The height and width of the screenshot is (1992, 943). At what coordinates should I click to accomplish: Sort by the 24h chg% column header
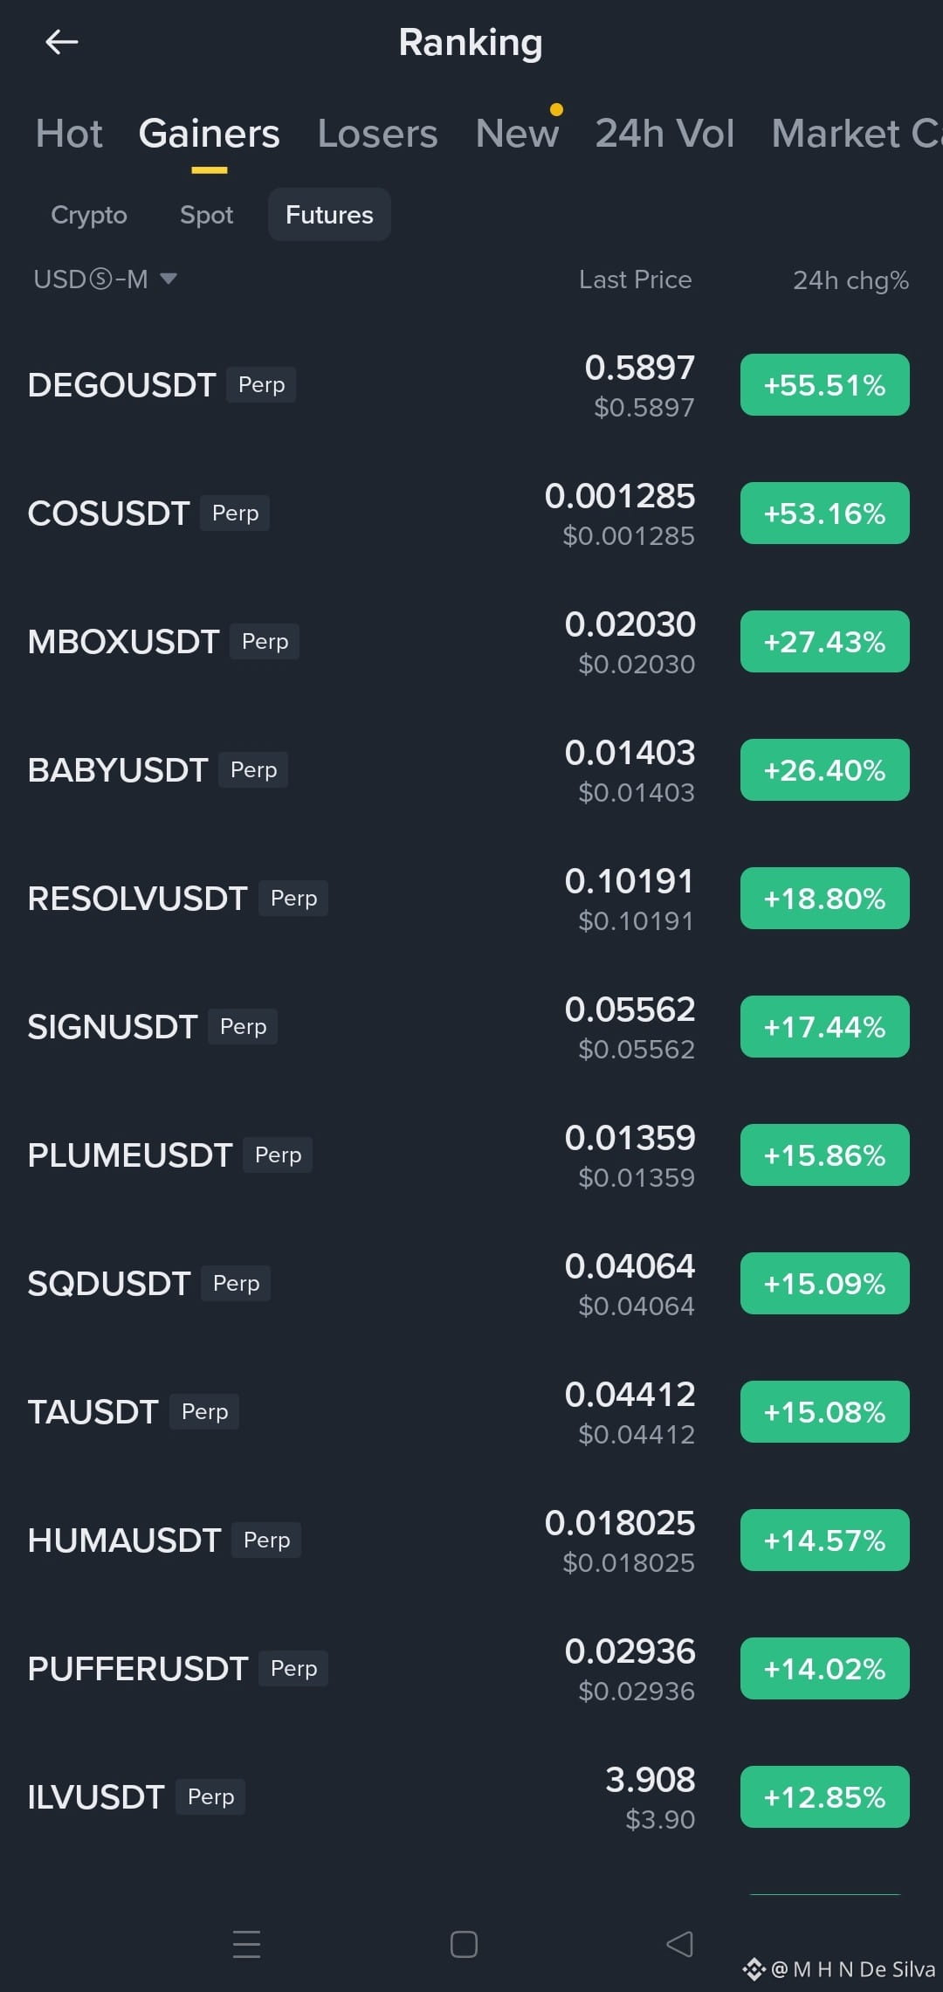click(x=850, y=280)
